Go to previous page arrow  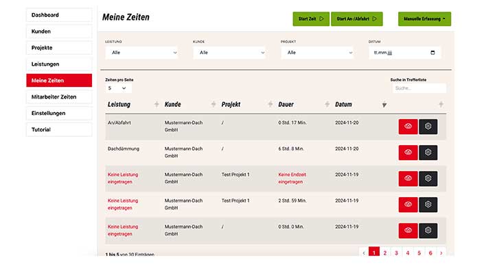tap(364, 253)
